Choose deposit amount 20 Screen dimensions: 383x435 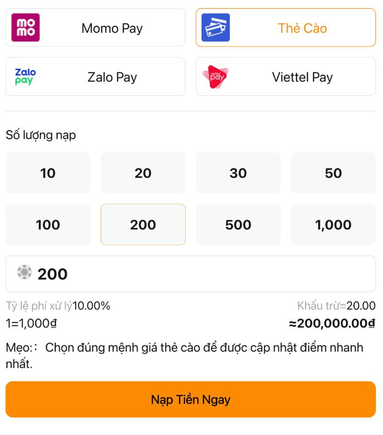[143, 173]
